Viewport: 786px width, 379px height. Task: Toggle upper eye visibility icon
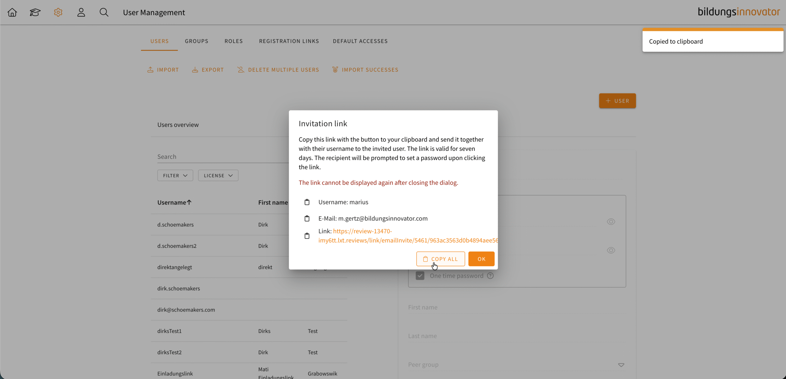(x=611, y=222)
